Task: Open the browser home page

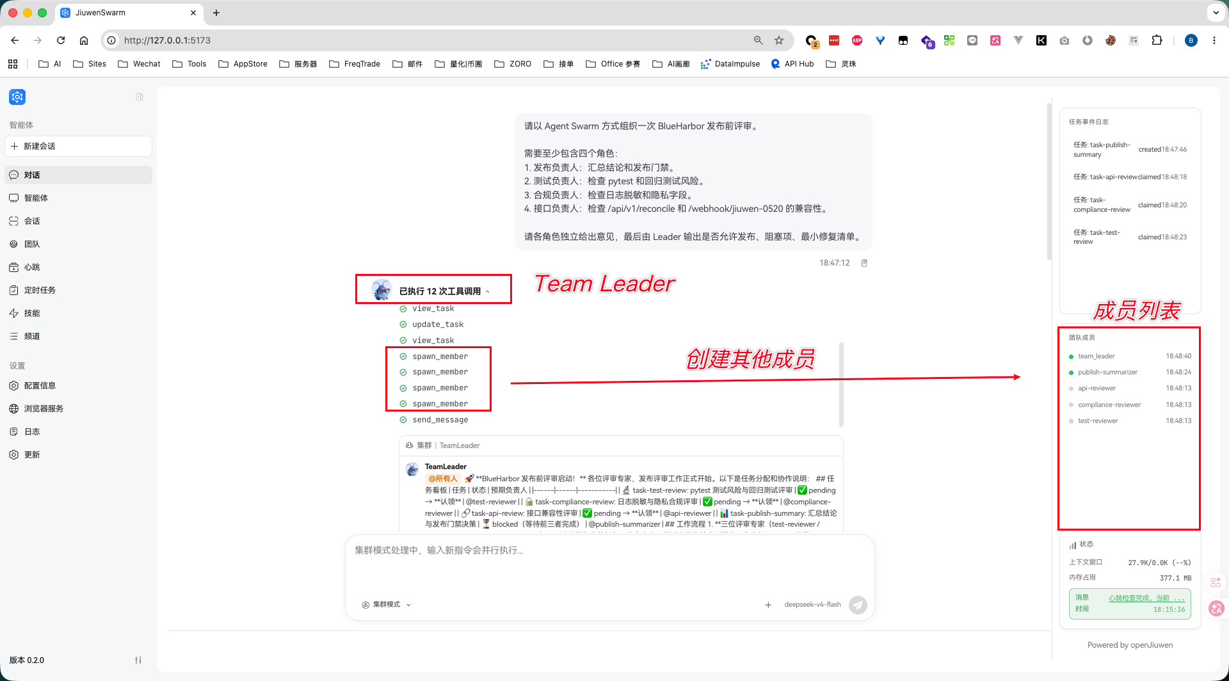Action: pos(84,40)
